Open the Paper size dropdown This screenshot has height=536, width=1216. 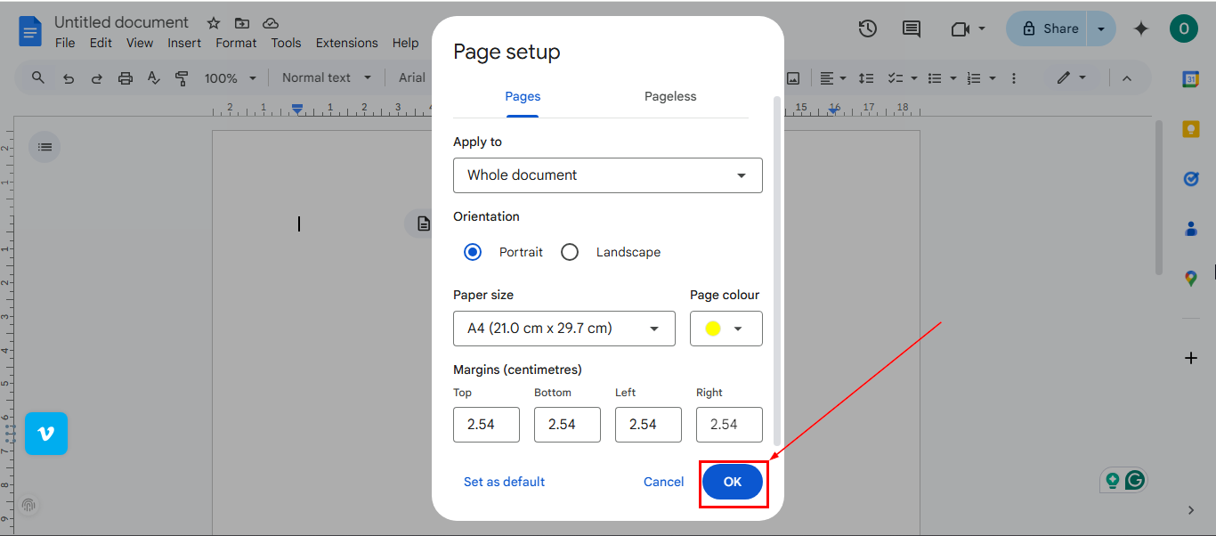pos(563,329)
